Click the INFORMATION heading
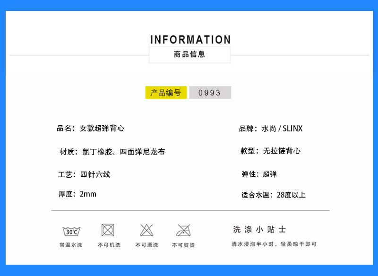This screenshot has height=276, width=378. click(190, 40)
